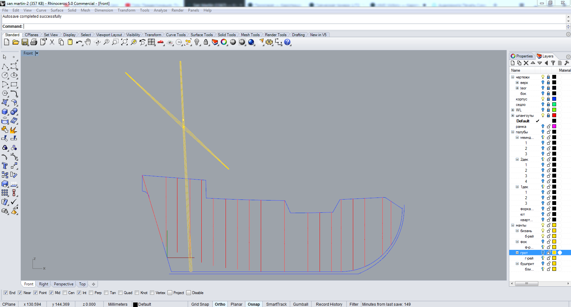Toggle visibility bulb of корпус layer
The height and width of the screenshot is (307, 571).
[543, 99]
